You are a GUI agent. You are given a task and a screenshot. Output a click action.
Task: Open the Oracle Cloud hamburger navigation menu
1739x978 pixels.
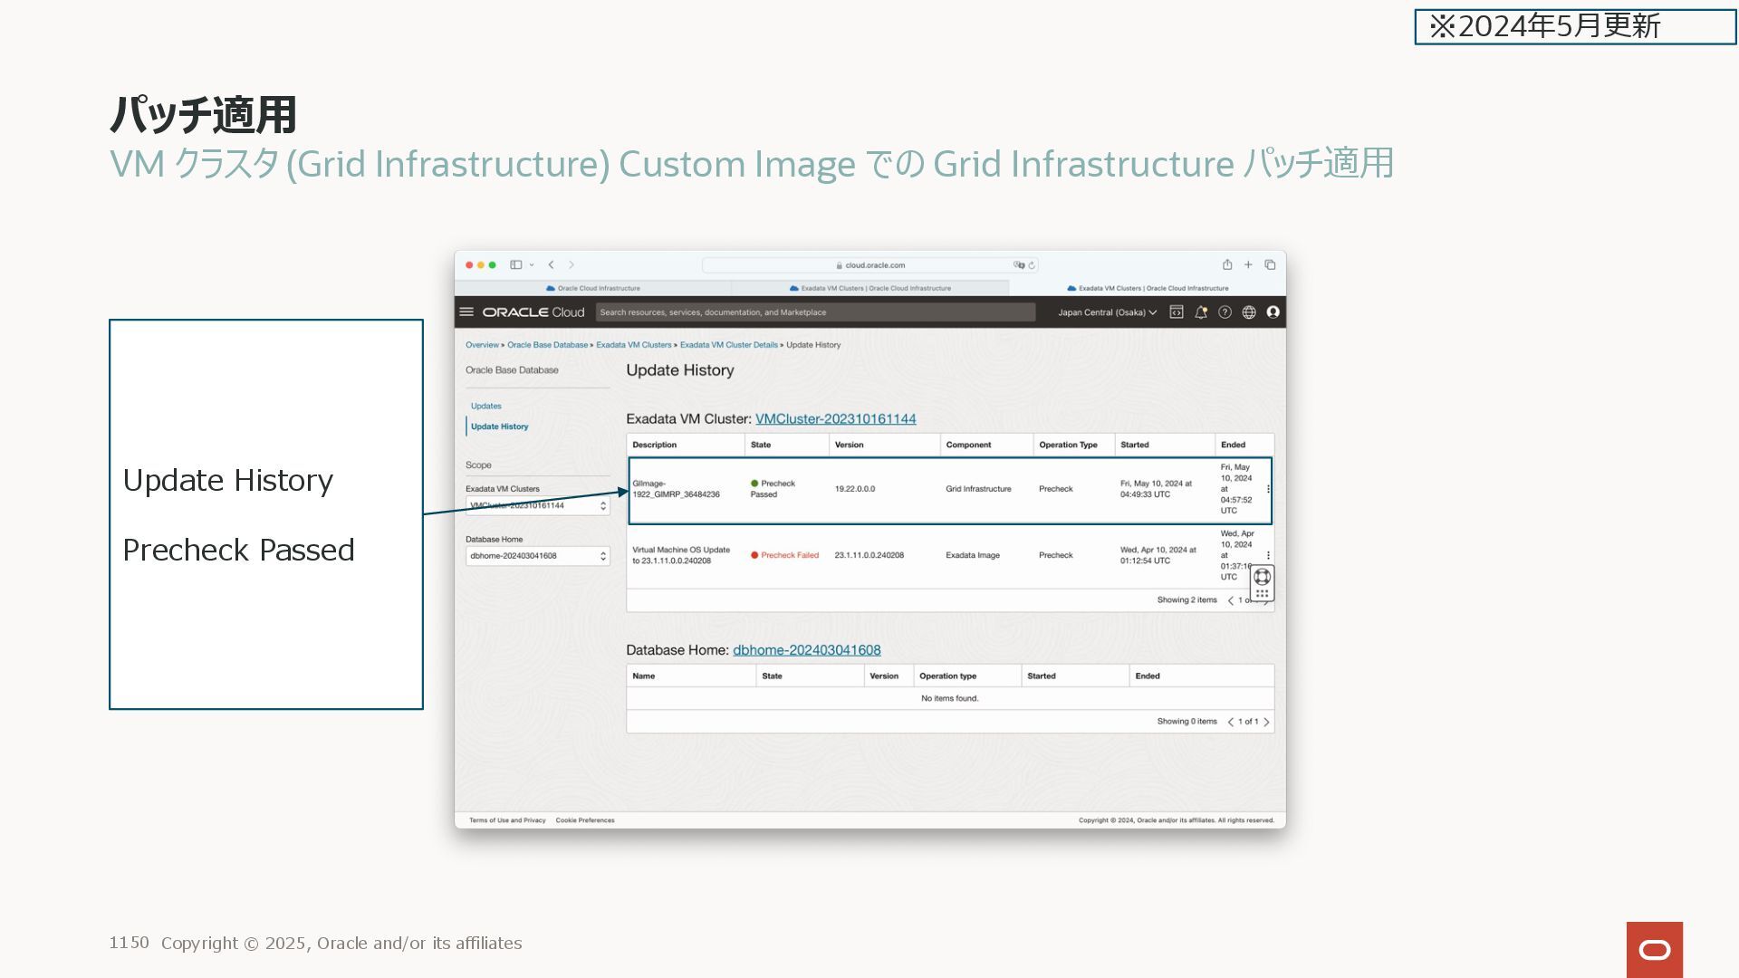(466, 312)
